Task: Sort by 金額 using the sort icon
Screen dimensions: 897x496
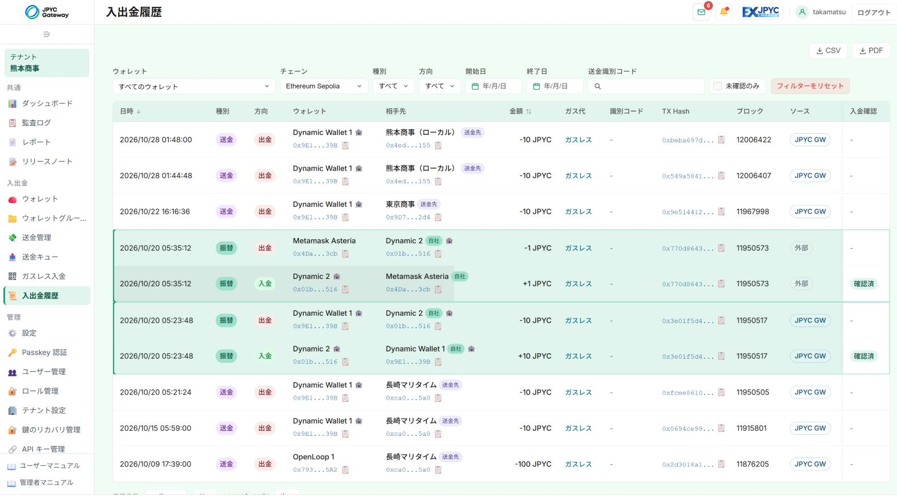Action: pos(529,112)
